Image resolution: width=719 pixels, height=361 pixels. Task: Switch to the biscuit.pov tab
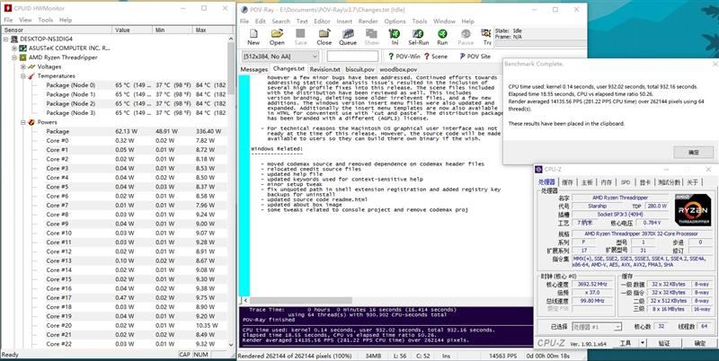pyautogui.click(x=360, y=69)
